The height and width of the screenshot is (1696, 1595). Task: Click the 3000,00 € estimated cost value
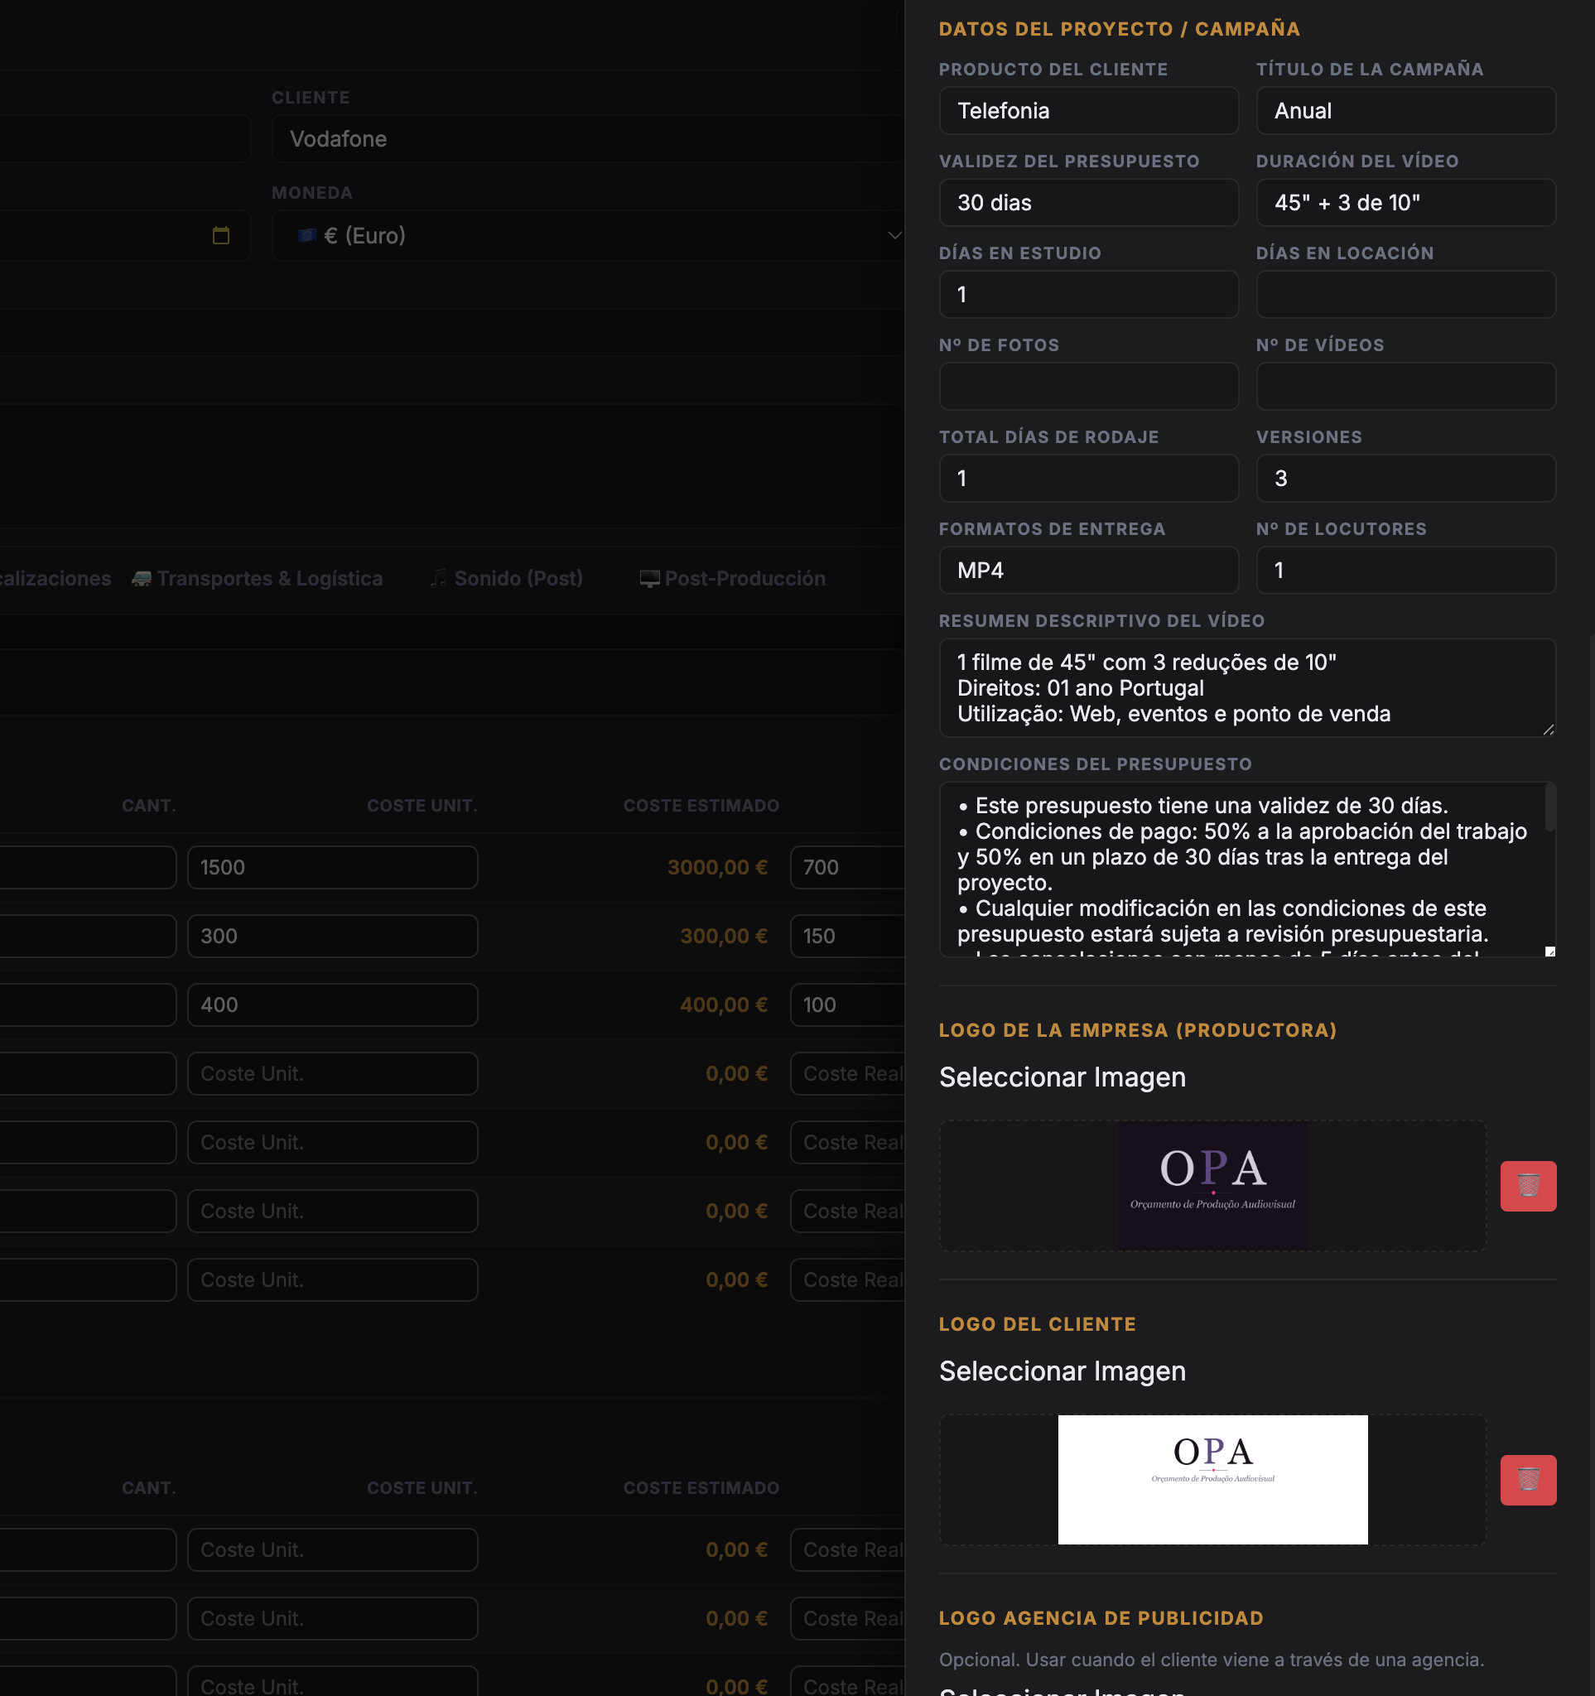717,868
